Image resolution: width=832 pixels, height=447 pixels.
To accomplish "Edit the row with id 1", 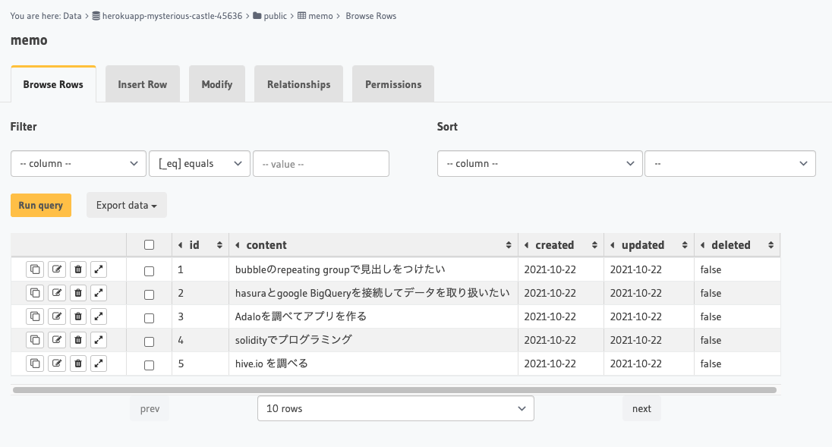I will click(x=57, y=269).
